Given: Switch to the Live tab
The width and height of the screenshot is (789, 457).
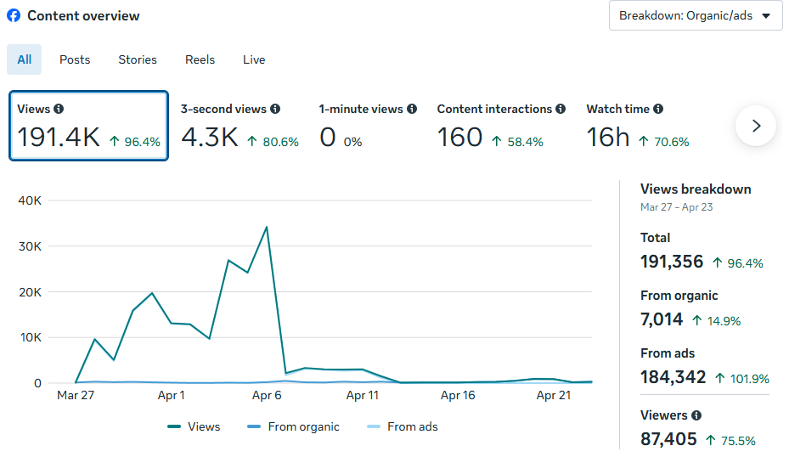Looking at the screenshot, I should 254,59.
